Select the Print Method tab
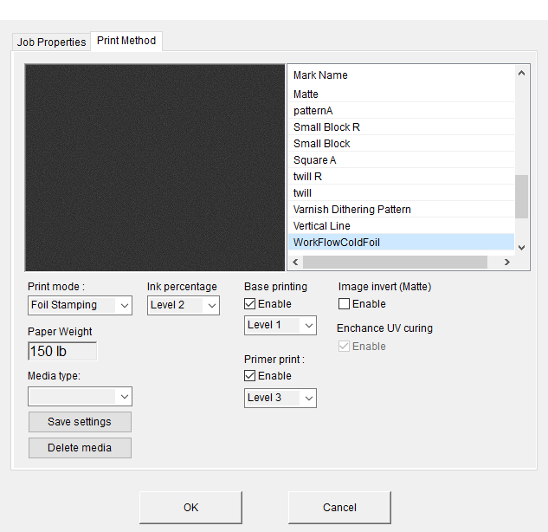This screenshot has width=548, height=532. tap(126, 41)
